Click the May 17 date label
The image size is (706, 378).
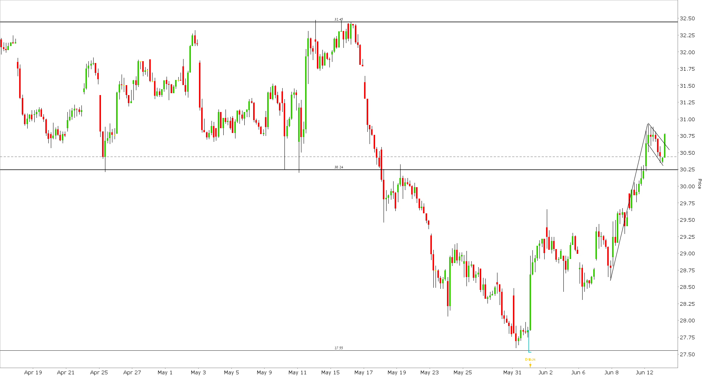364,372
